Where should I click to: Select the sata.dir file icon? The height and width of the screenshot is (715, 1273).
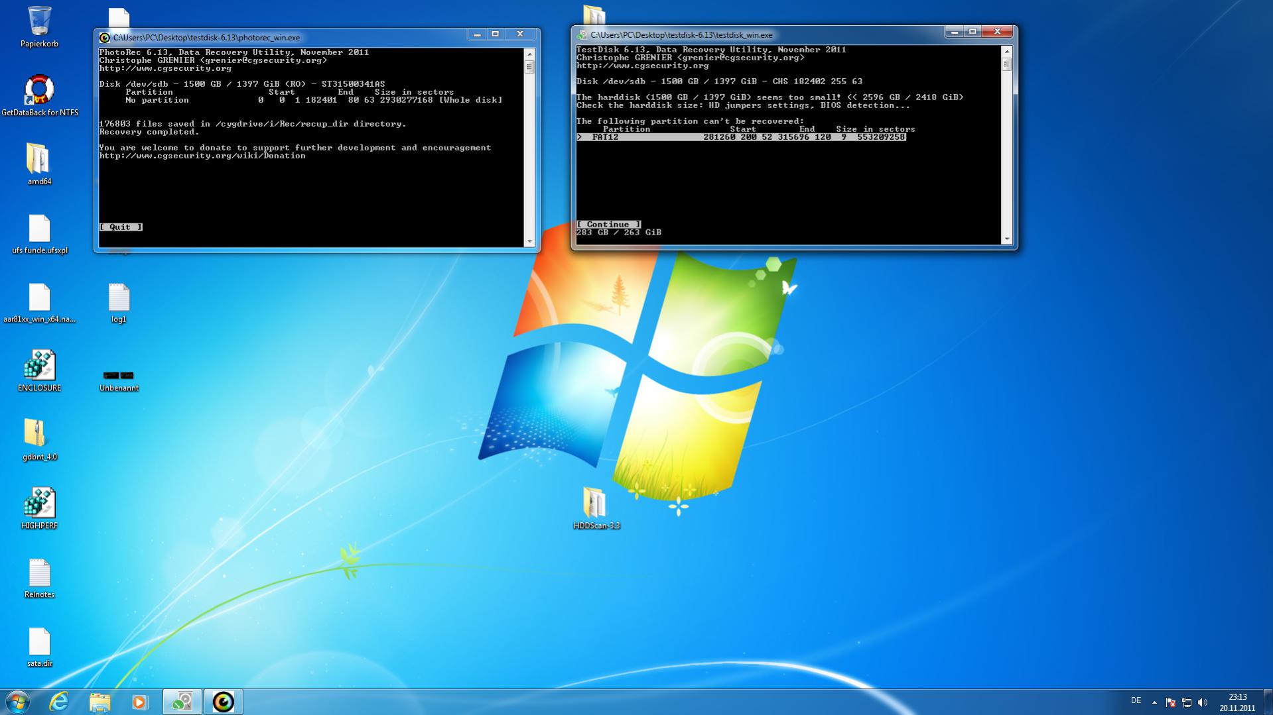[39, 647]
